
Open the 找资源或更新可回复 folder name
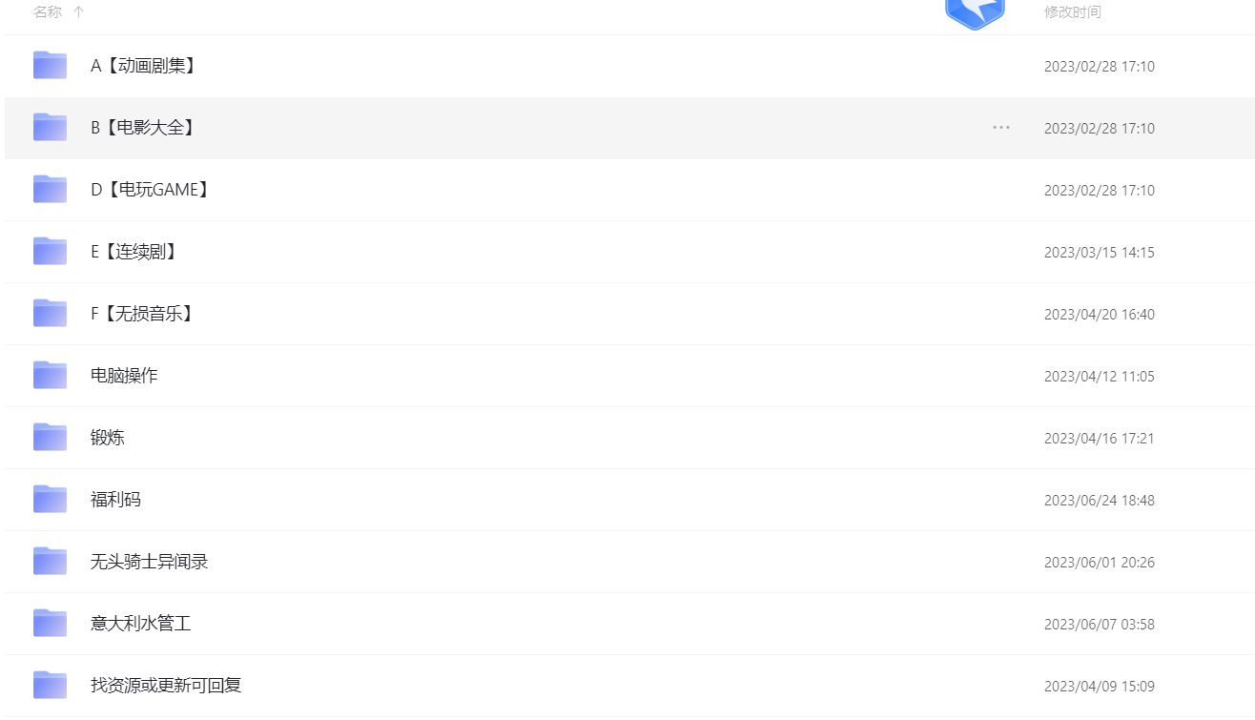[x=166, y=686]
